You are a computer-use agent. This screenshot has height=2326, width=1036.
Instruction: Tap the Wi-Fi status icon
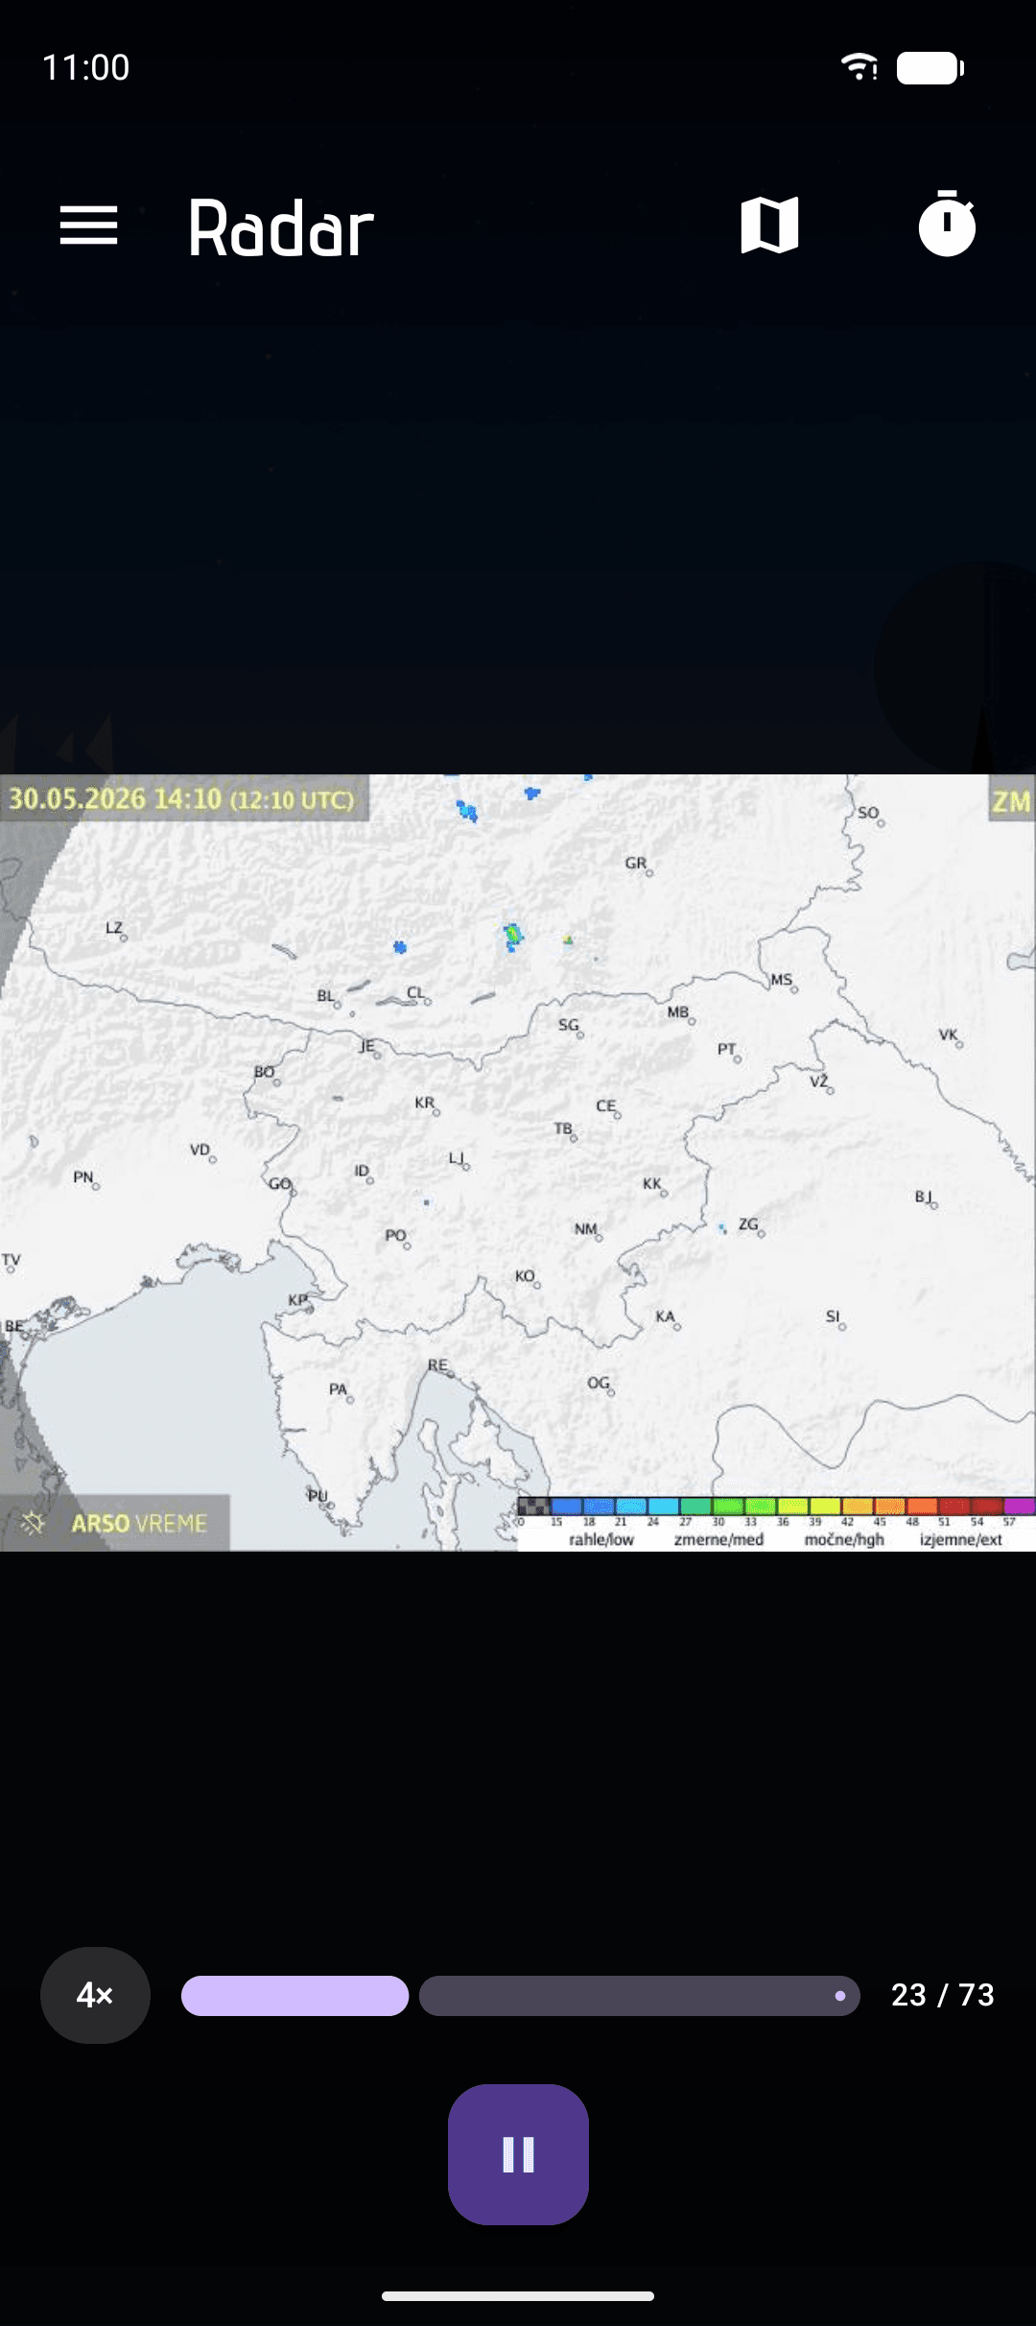pos(859,67)
